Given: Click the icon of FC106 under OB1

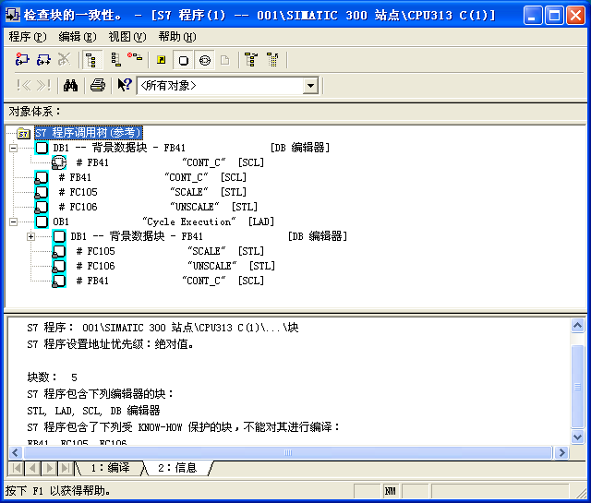Looking at the screenshot, I should click(59, 266).
